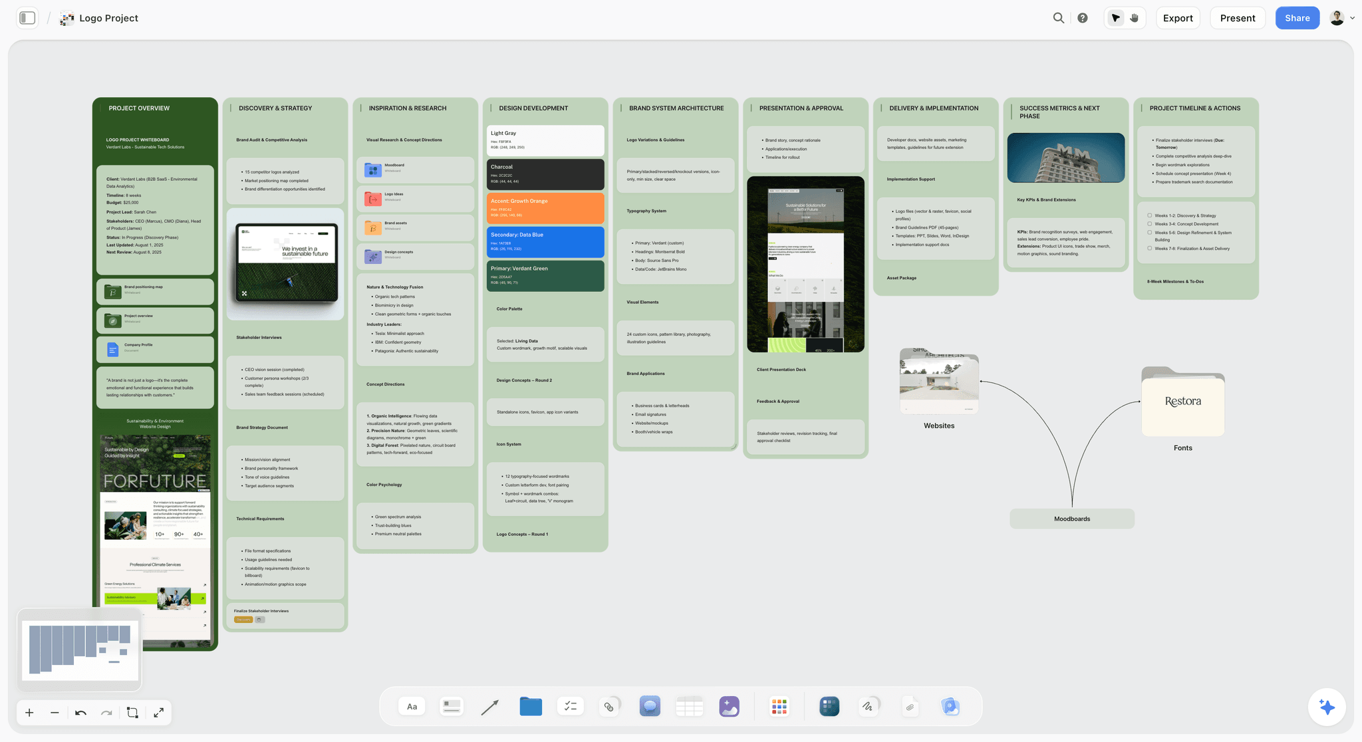Open the Logo Project title breadcrumb

point(108,18)
